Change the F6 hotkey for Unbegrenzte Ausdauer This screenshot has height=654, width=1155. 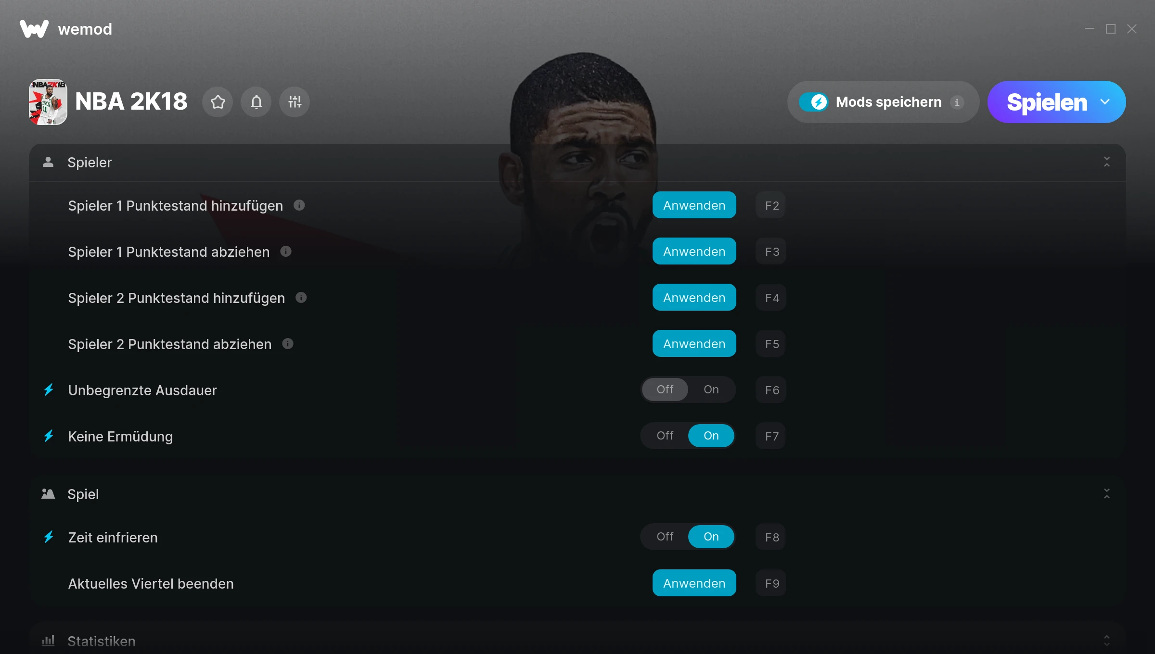click(x=771, y=390)
